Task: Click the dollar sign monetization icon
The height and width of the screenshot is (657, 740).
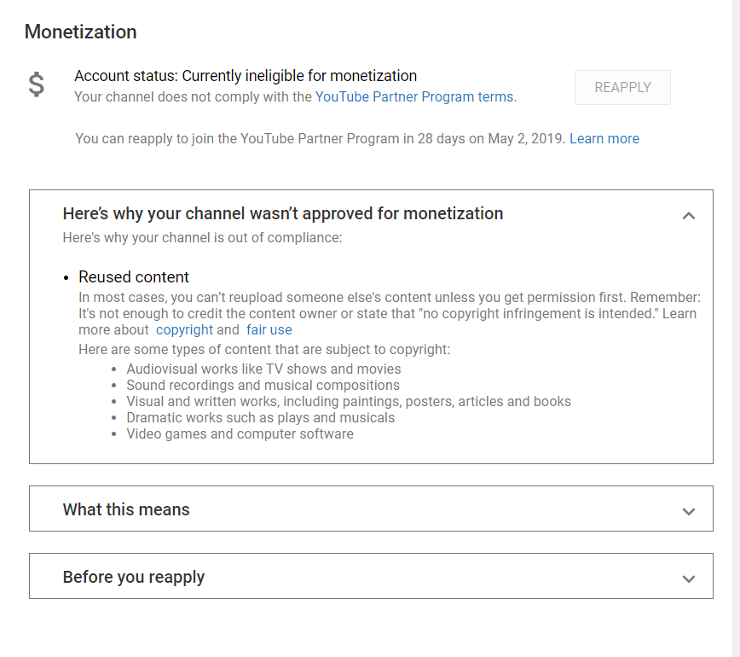Action: click(37, 84)
